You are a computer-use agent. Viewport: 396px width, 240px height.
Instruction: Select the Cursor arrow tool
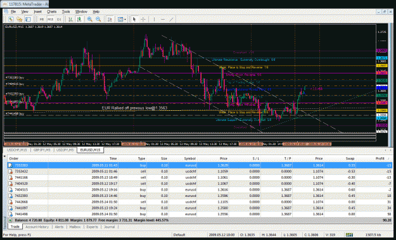pos(134,19)
